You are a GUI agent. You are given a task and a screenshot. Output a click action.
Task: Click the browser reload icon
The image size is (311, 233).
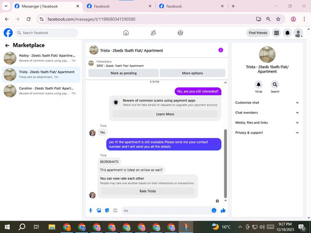click(29, 19)
